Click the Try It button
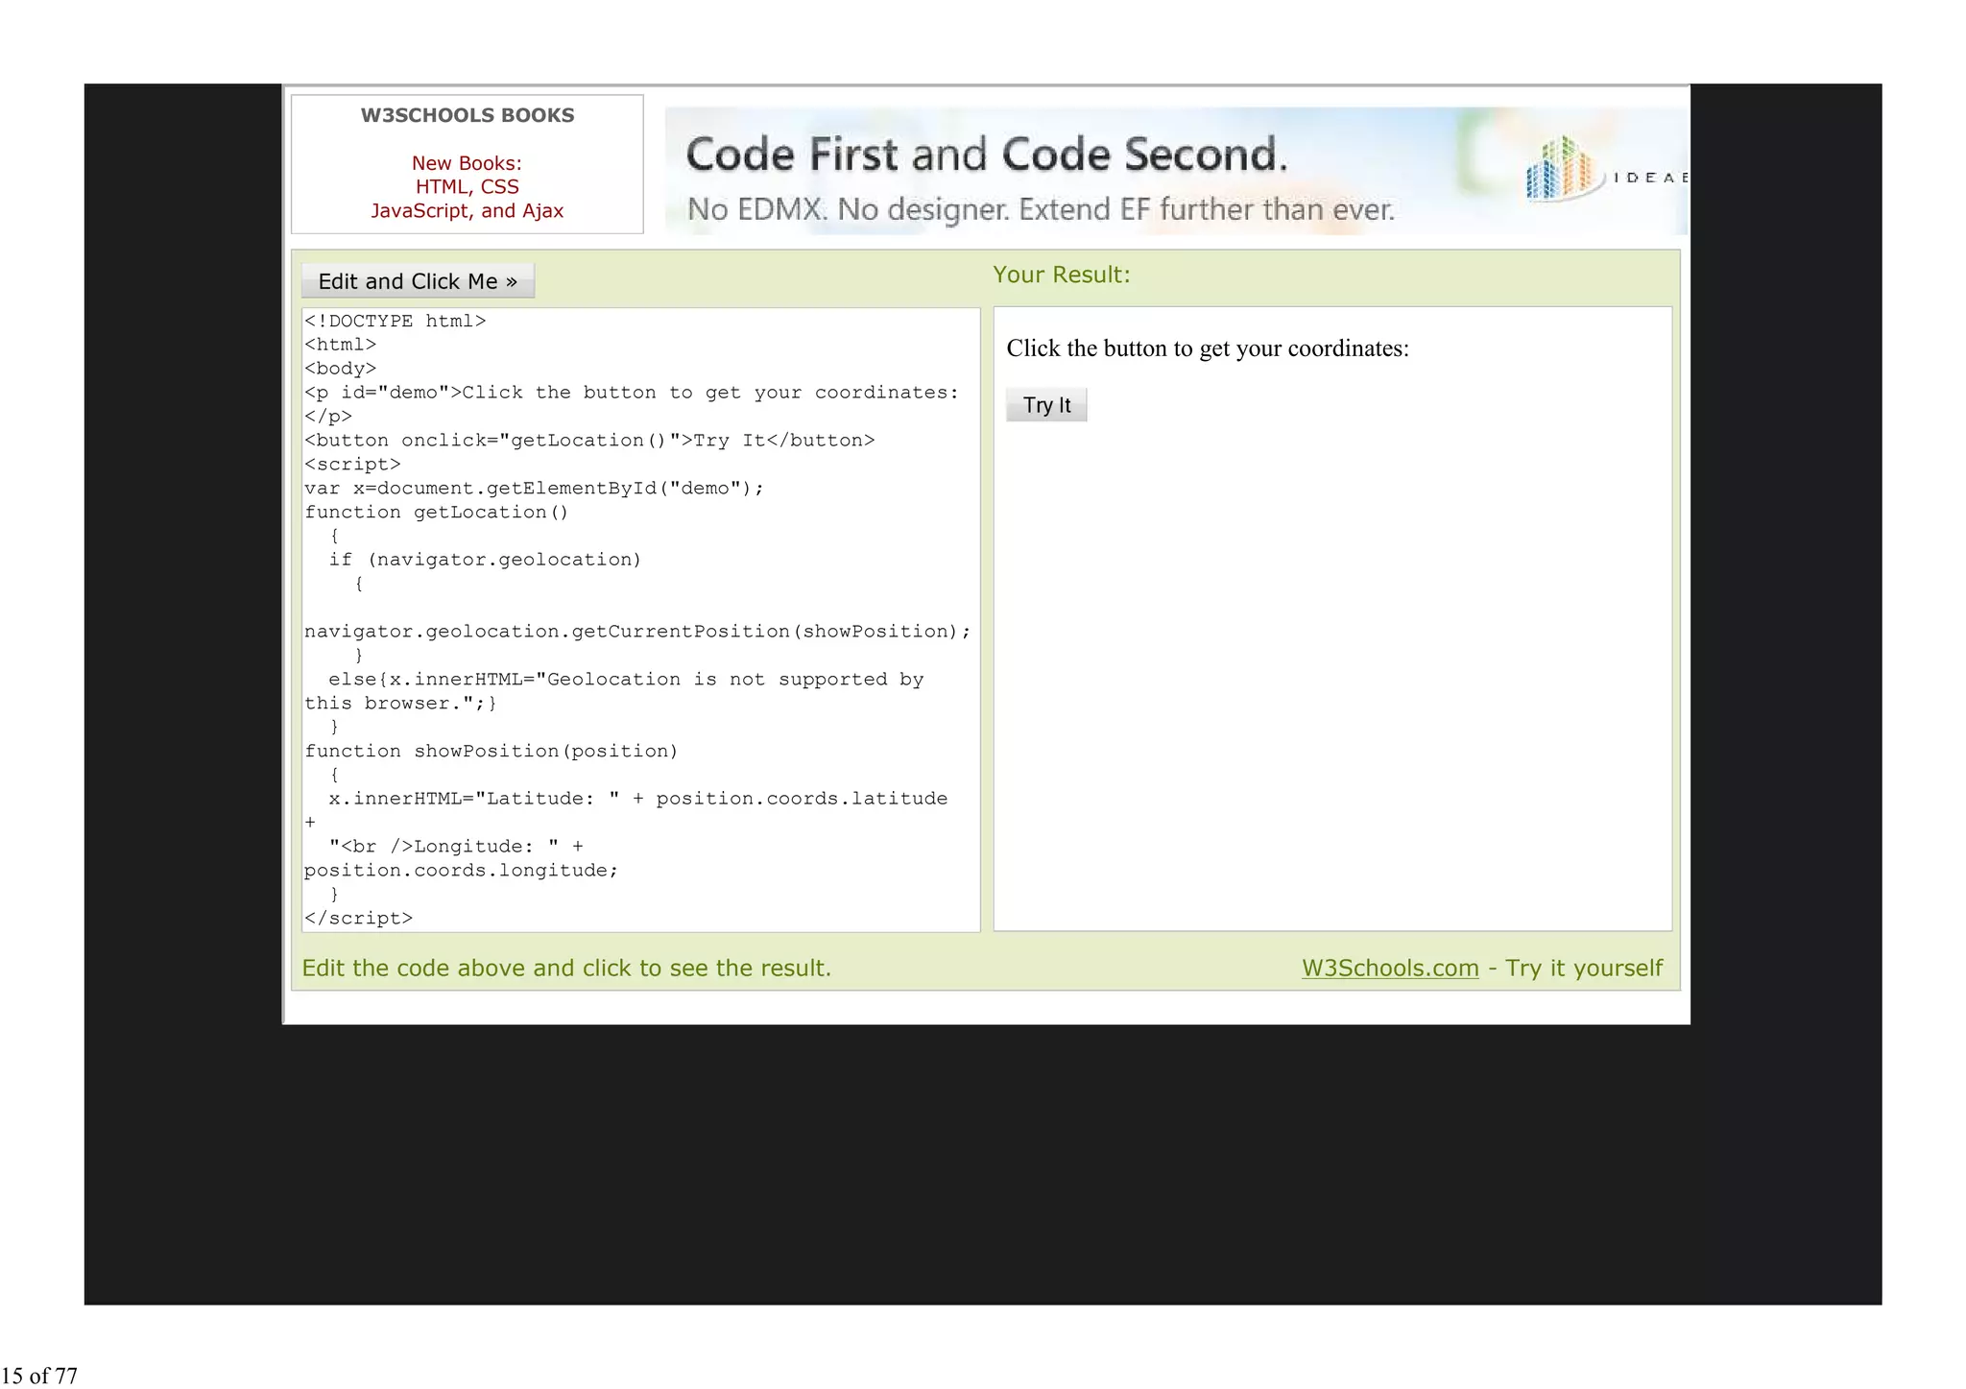 coord(1045,405)
